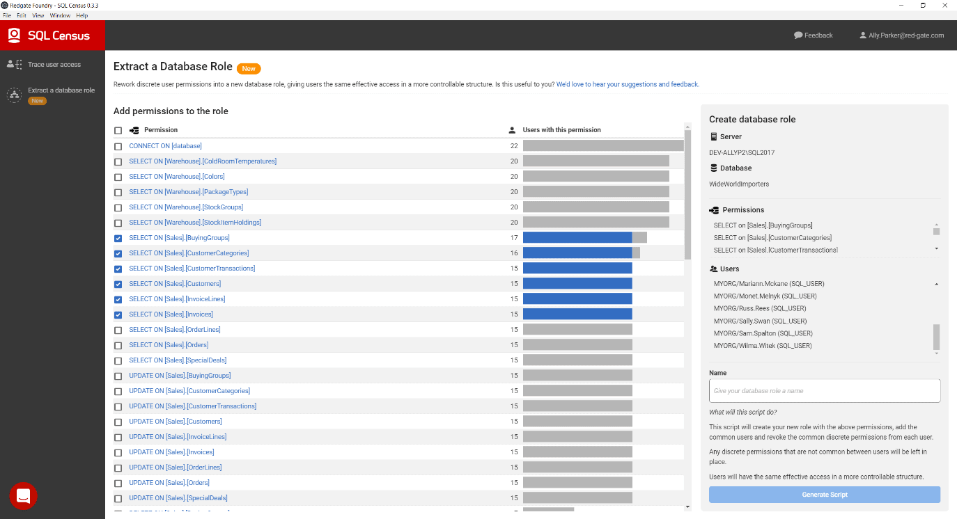Click the permissions table scroll-down arrow
Image resolution: width=957 pixels, height=519 pixels.
tap(688, 507)
